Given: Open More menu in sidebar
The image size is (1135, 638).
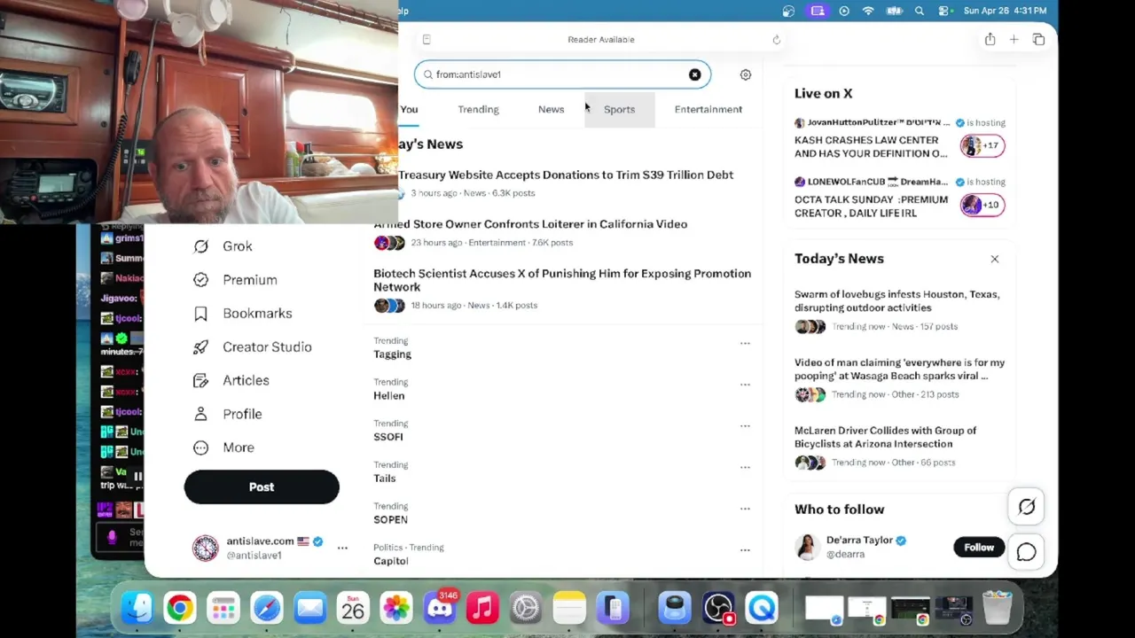Looking at the screenshot, I should [223, 448].
